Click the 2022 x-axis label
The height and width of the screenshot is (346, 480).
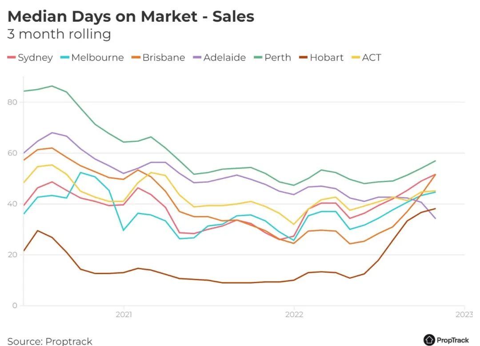[294, 315]
